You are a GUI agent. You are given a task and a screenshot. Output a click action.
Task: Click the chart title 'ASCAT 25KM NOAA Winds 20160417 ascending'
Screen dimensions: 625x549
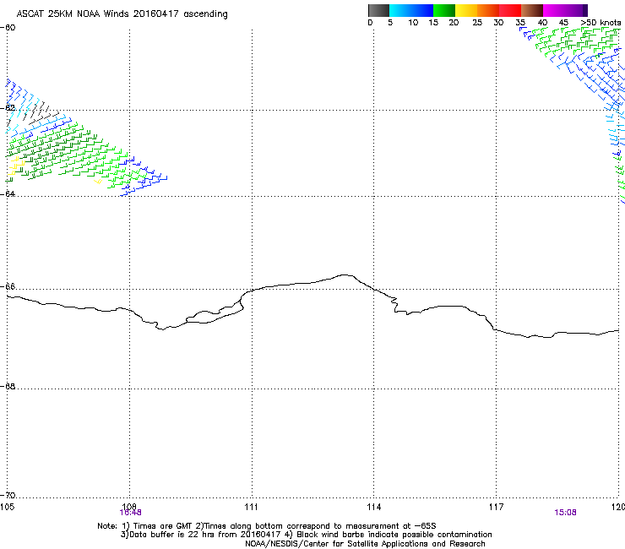(x=122, y=14)
